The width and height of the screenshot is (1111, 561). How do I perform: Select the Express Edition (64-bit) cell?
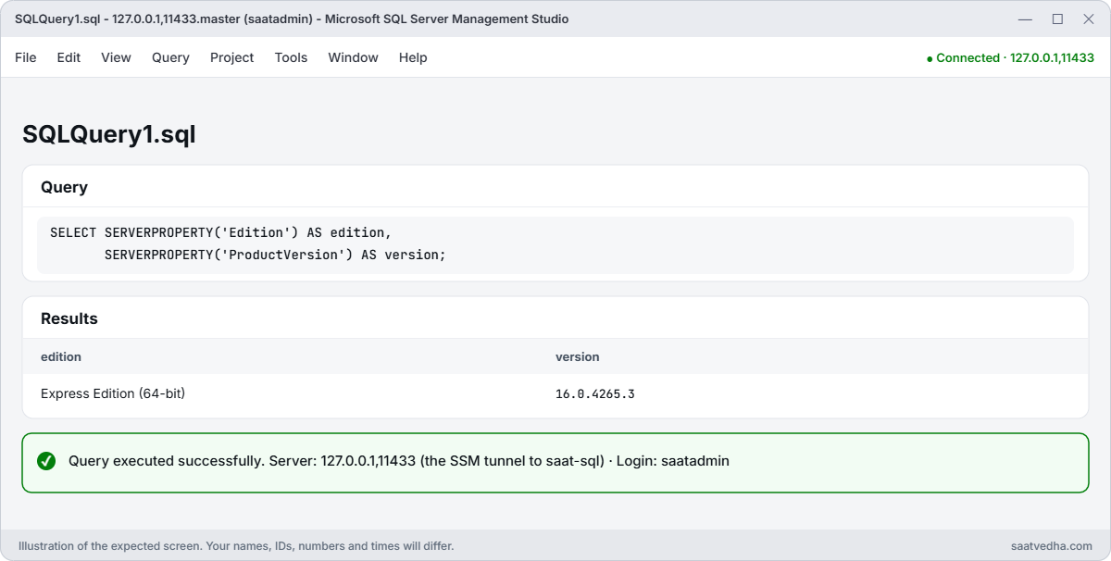point(113,393)
